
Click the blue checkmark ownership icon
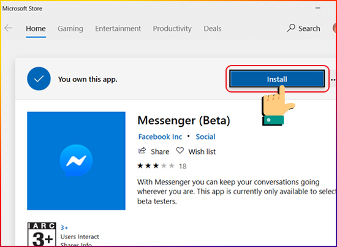[x=39, y=78]
